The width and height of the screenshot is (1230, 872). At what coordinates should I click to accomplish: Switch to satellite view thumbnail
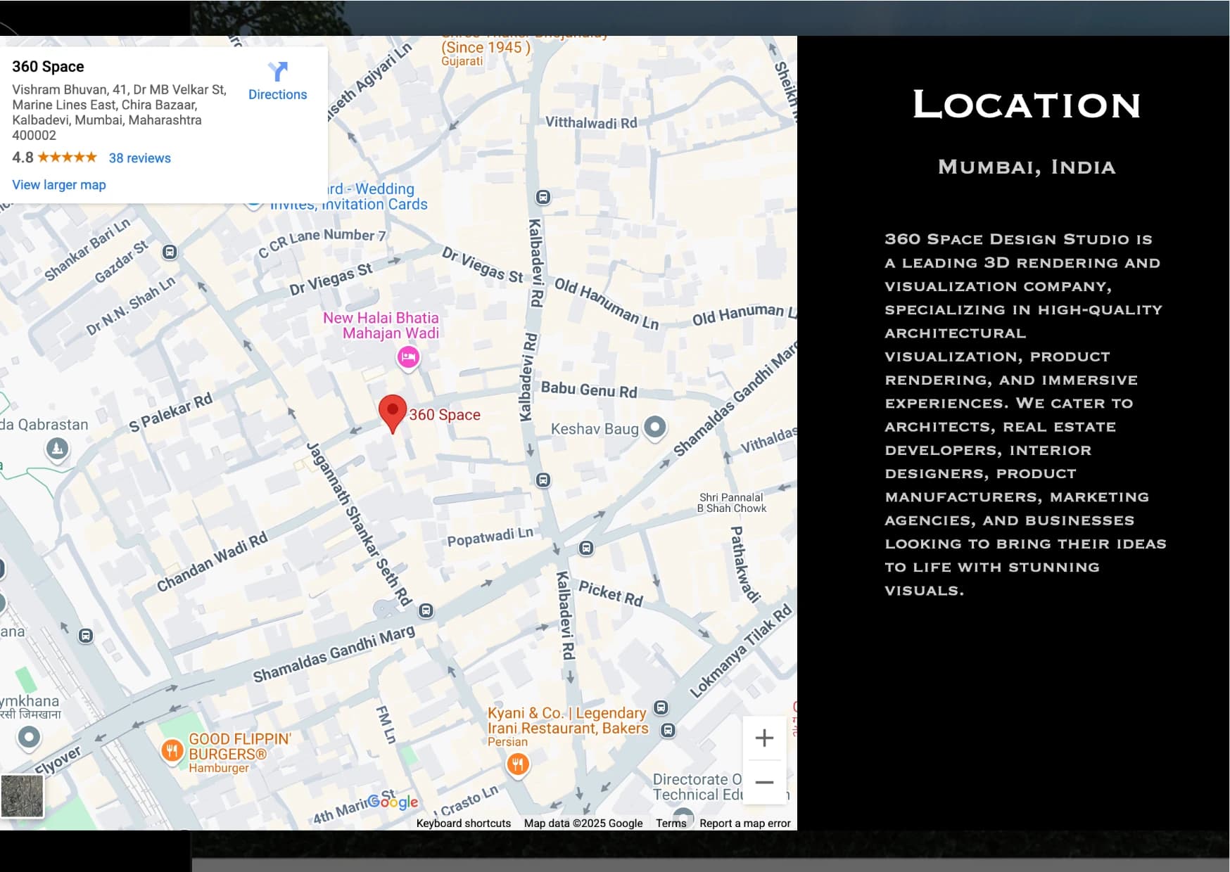(x=22, y=796)
